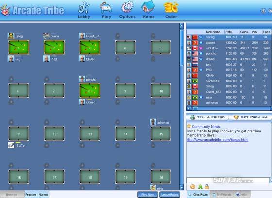The image size is (272, 198).
Task: Sort player list by Rate column
Action: 231,32
